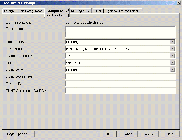Viewport: 182px width, 140px height.
Task: Click inside the Description text box
Action: click(120, 32)
